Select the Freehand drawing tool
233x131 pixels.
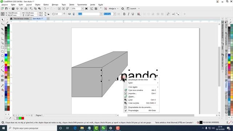[x=3, y=39]
